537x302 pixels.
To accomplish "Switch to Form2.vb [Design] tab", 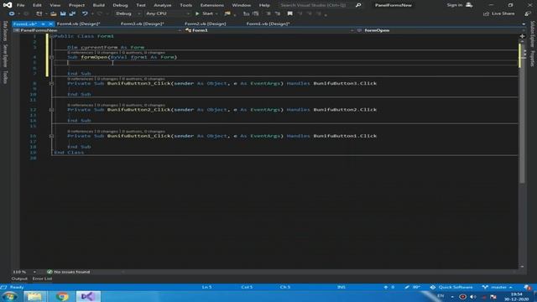I will tap(205, 24).
